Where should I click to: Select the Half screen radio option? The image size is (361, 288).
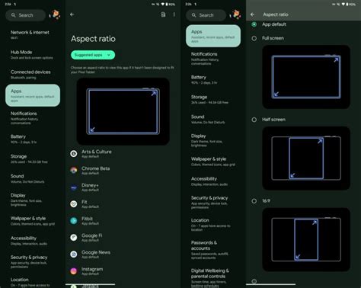tap(254, 120)
